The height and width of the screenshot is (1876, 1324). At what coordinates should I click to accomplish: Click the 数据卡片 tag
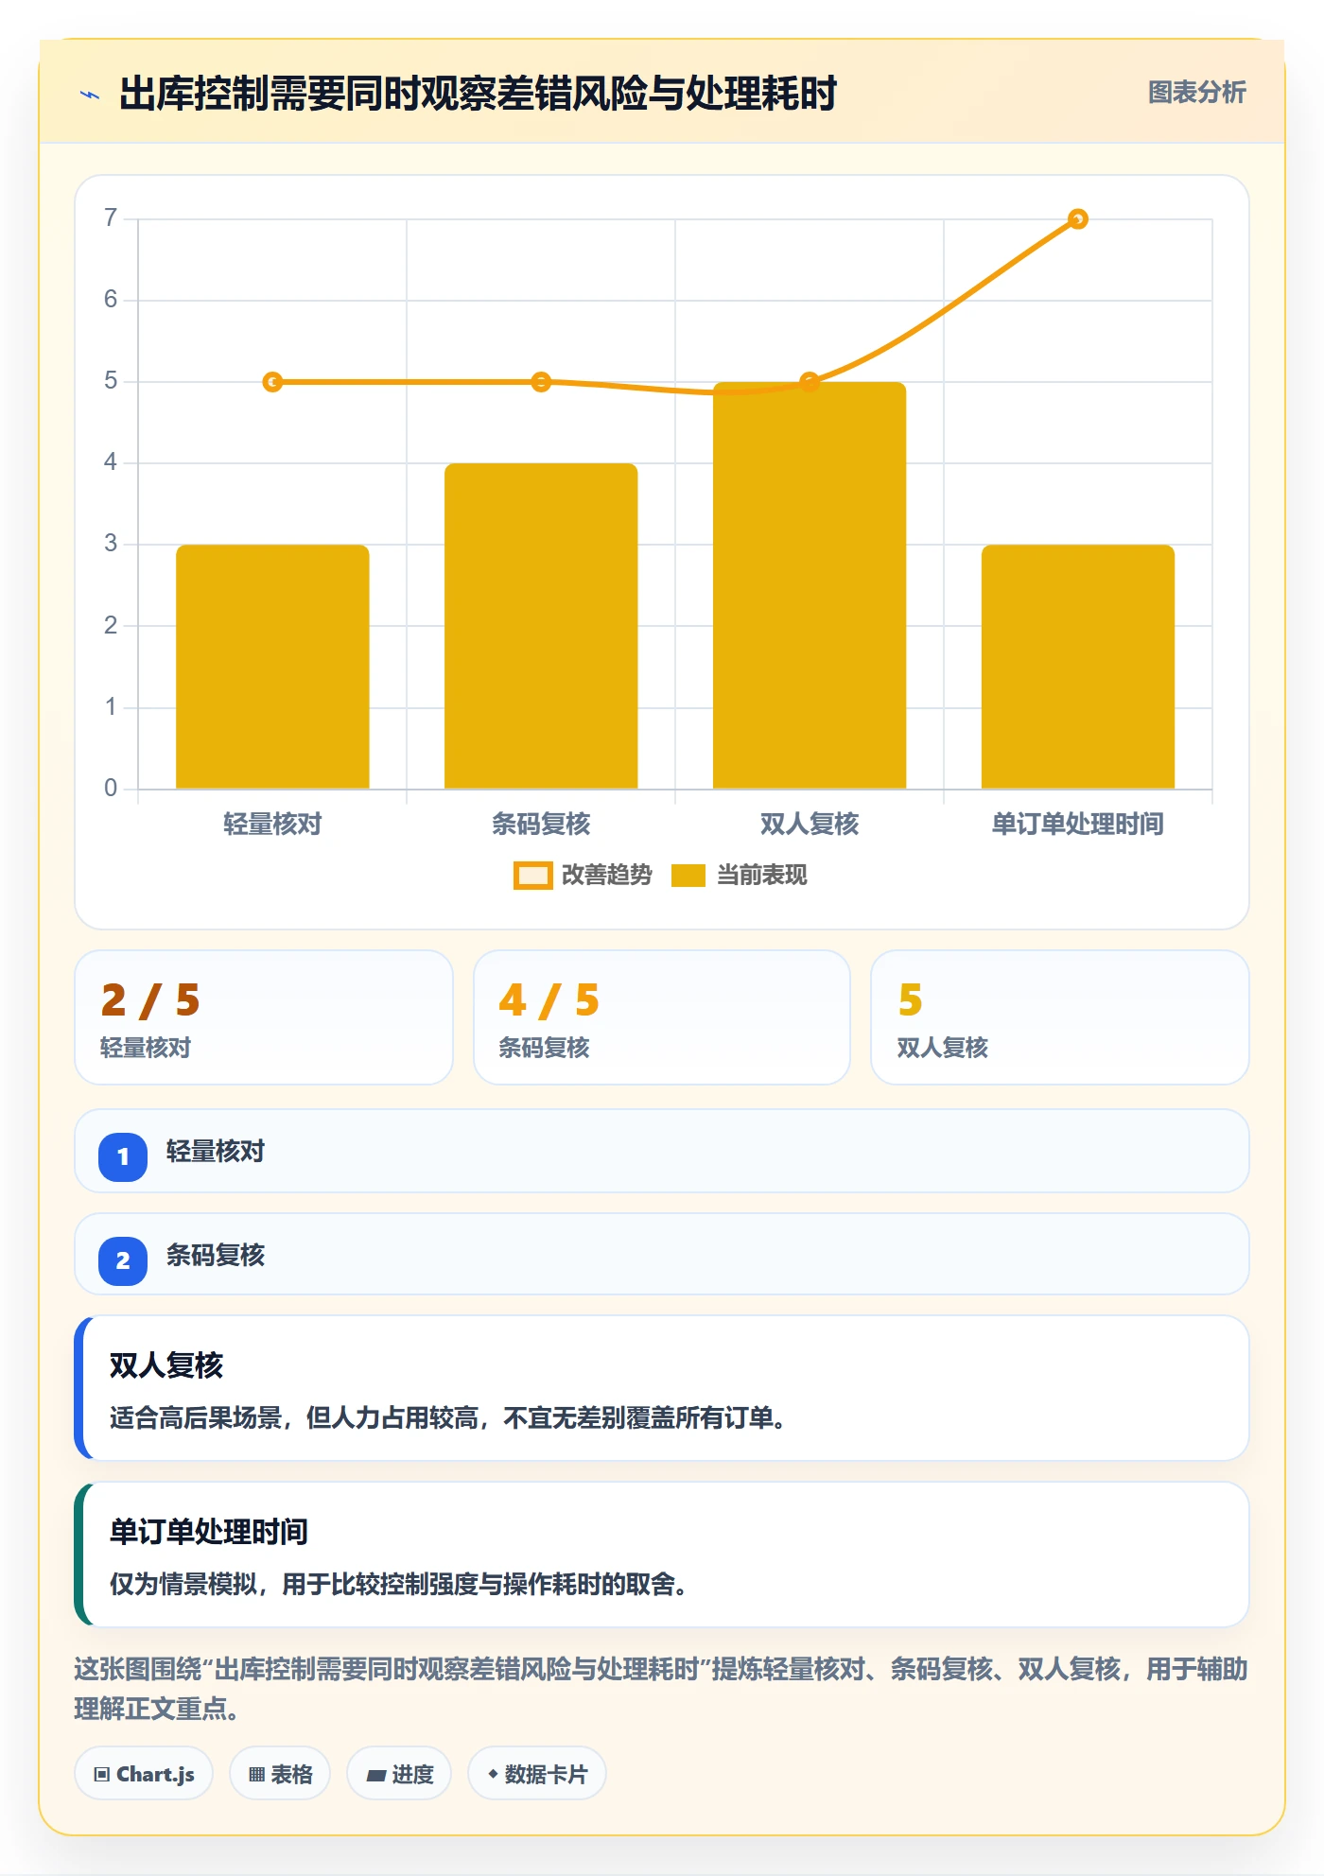[537, 1774]
